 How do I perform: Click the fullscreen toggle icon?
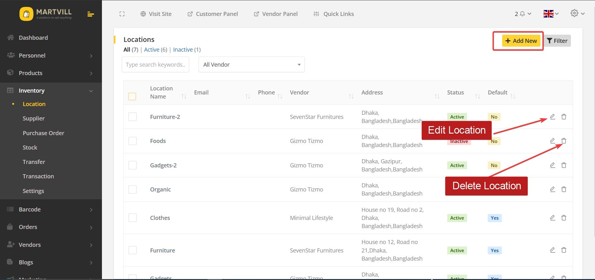pos(122,14)
